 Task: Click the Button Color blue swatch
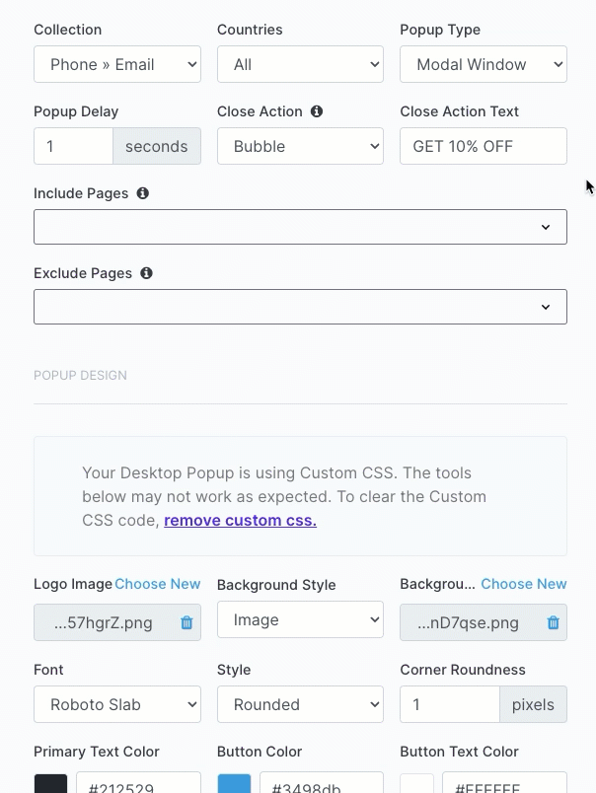(x=234, y=783)
